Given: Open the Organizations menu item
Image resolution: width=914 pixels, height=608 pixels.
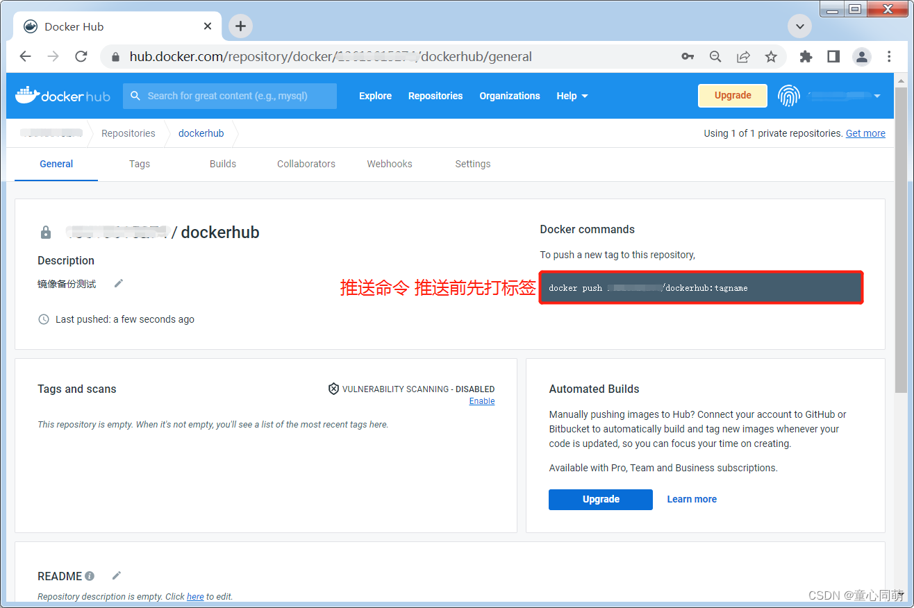Looking at the screenshot, I should (x=510, y=96).
